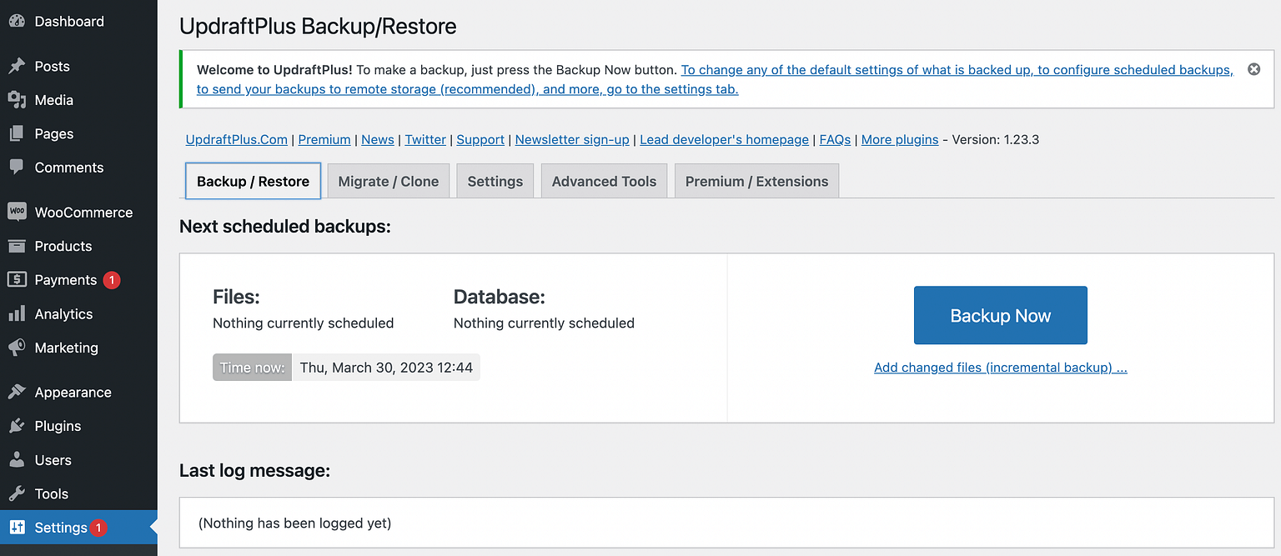Open the Marketing menu
Viewport: 1281px width, 556px height.
(64, 348)
